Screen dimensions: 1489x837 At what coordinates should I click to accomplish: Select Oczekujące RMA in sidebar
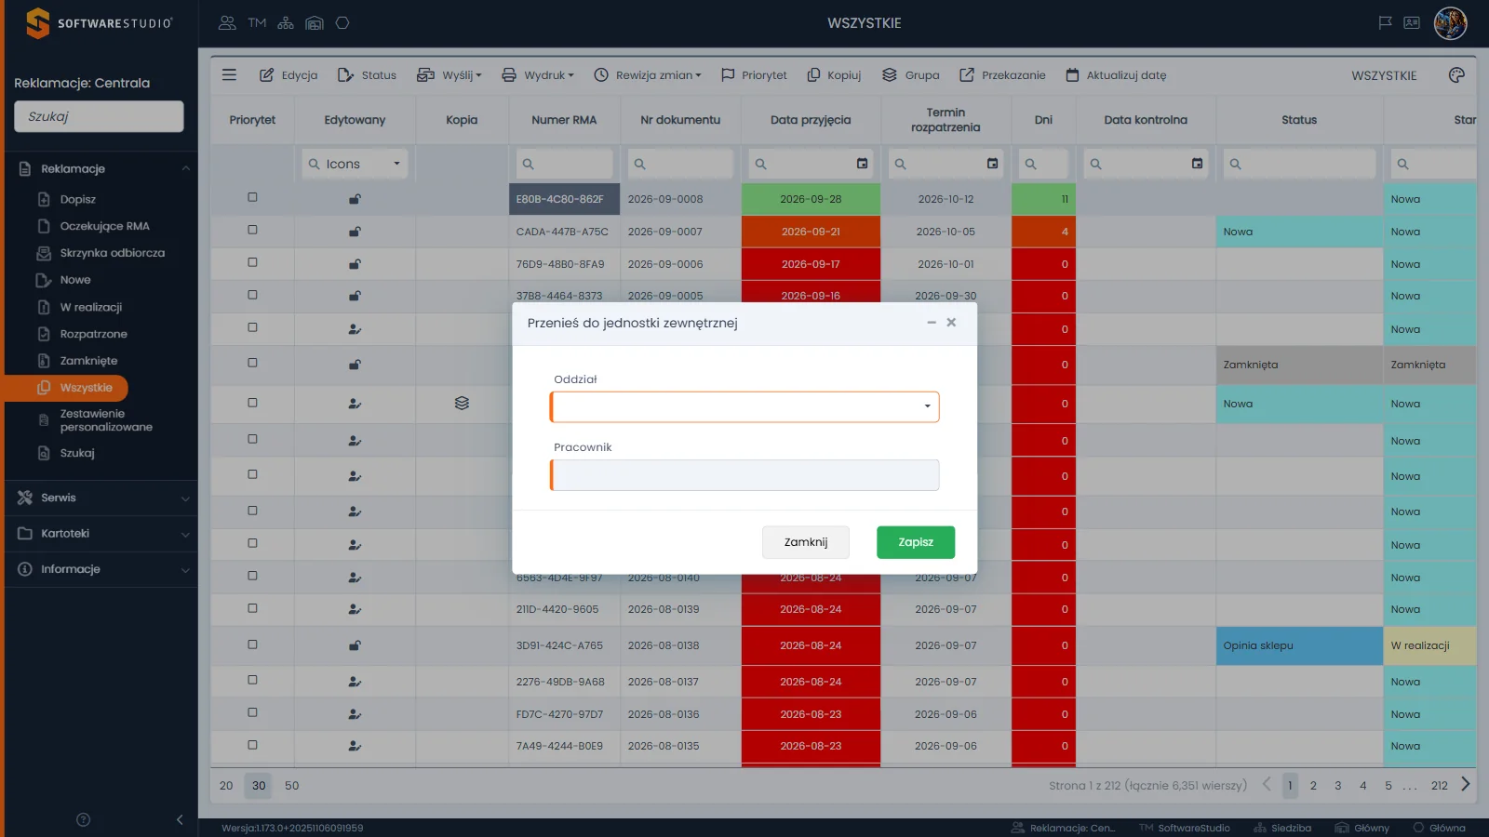point(104,226)
